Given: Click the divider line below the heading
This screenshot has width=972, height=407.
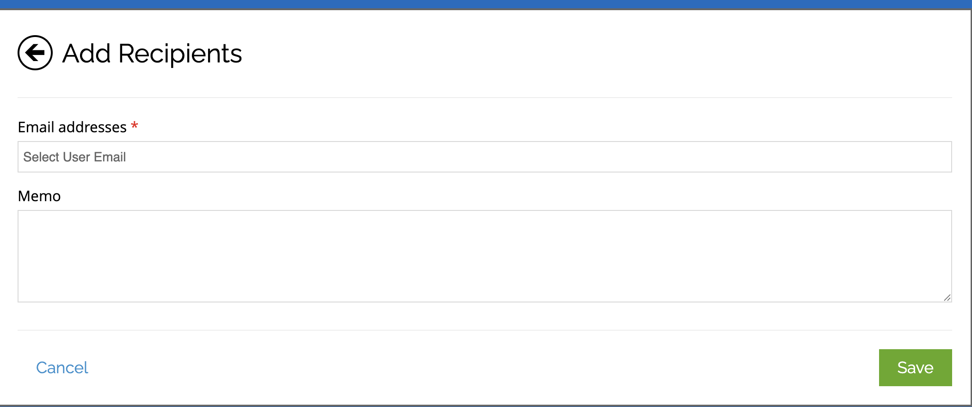Looking at the screenshot, I should click(484, 98).
